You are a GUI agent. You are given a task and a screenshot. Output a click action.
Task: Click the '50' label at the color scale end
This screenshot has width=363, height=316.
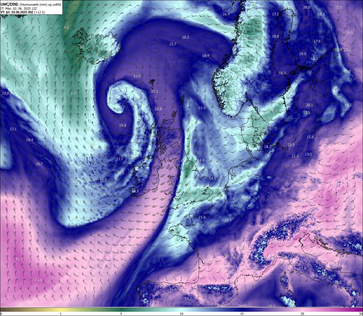point(360,314)
